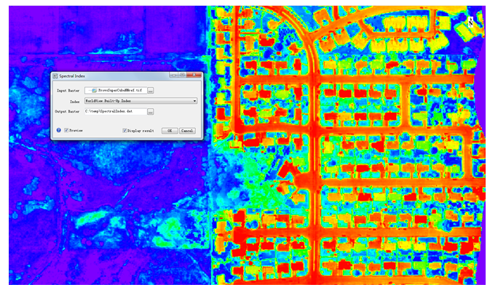This screenshot has width=498, height=290.
Task: Click the Preview checkbox label text
Action: pyautogui.click(x=76, y=131)
